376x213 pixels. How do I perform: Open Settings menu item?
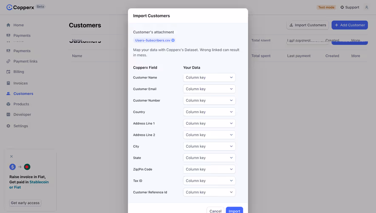tap(21, 126)
